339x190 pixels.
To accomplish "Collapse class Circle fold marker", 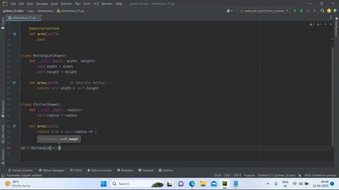I will [20, 104].
